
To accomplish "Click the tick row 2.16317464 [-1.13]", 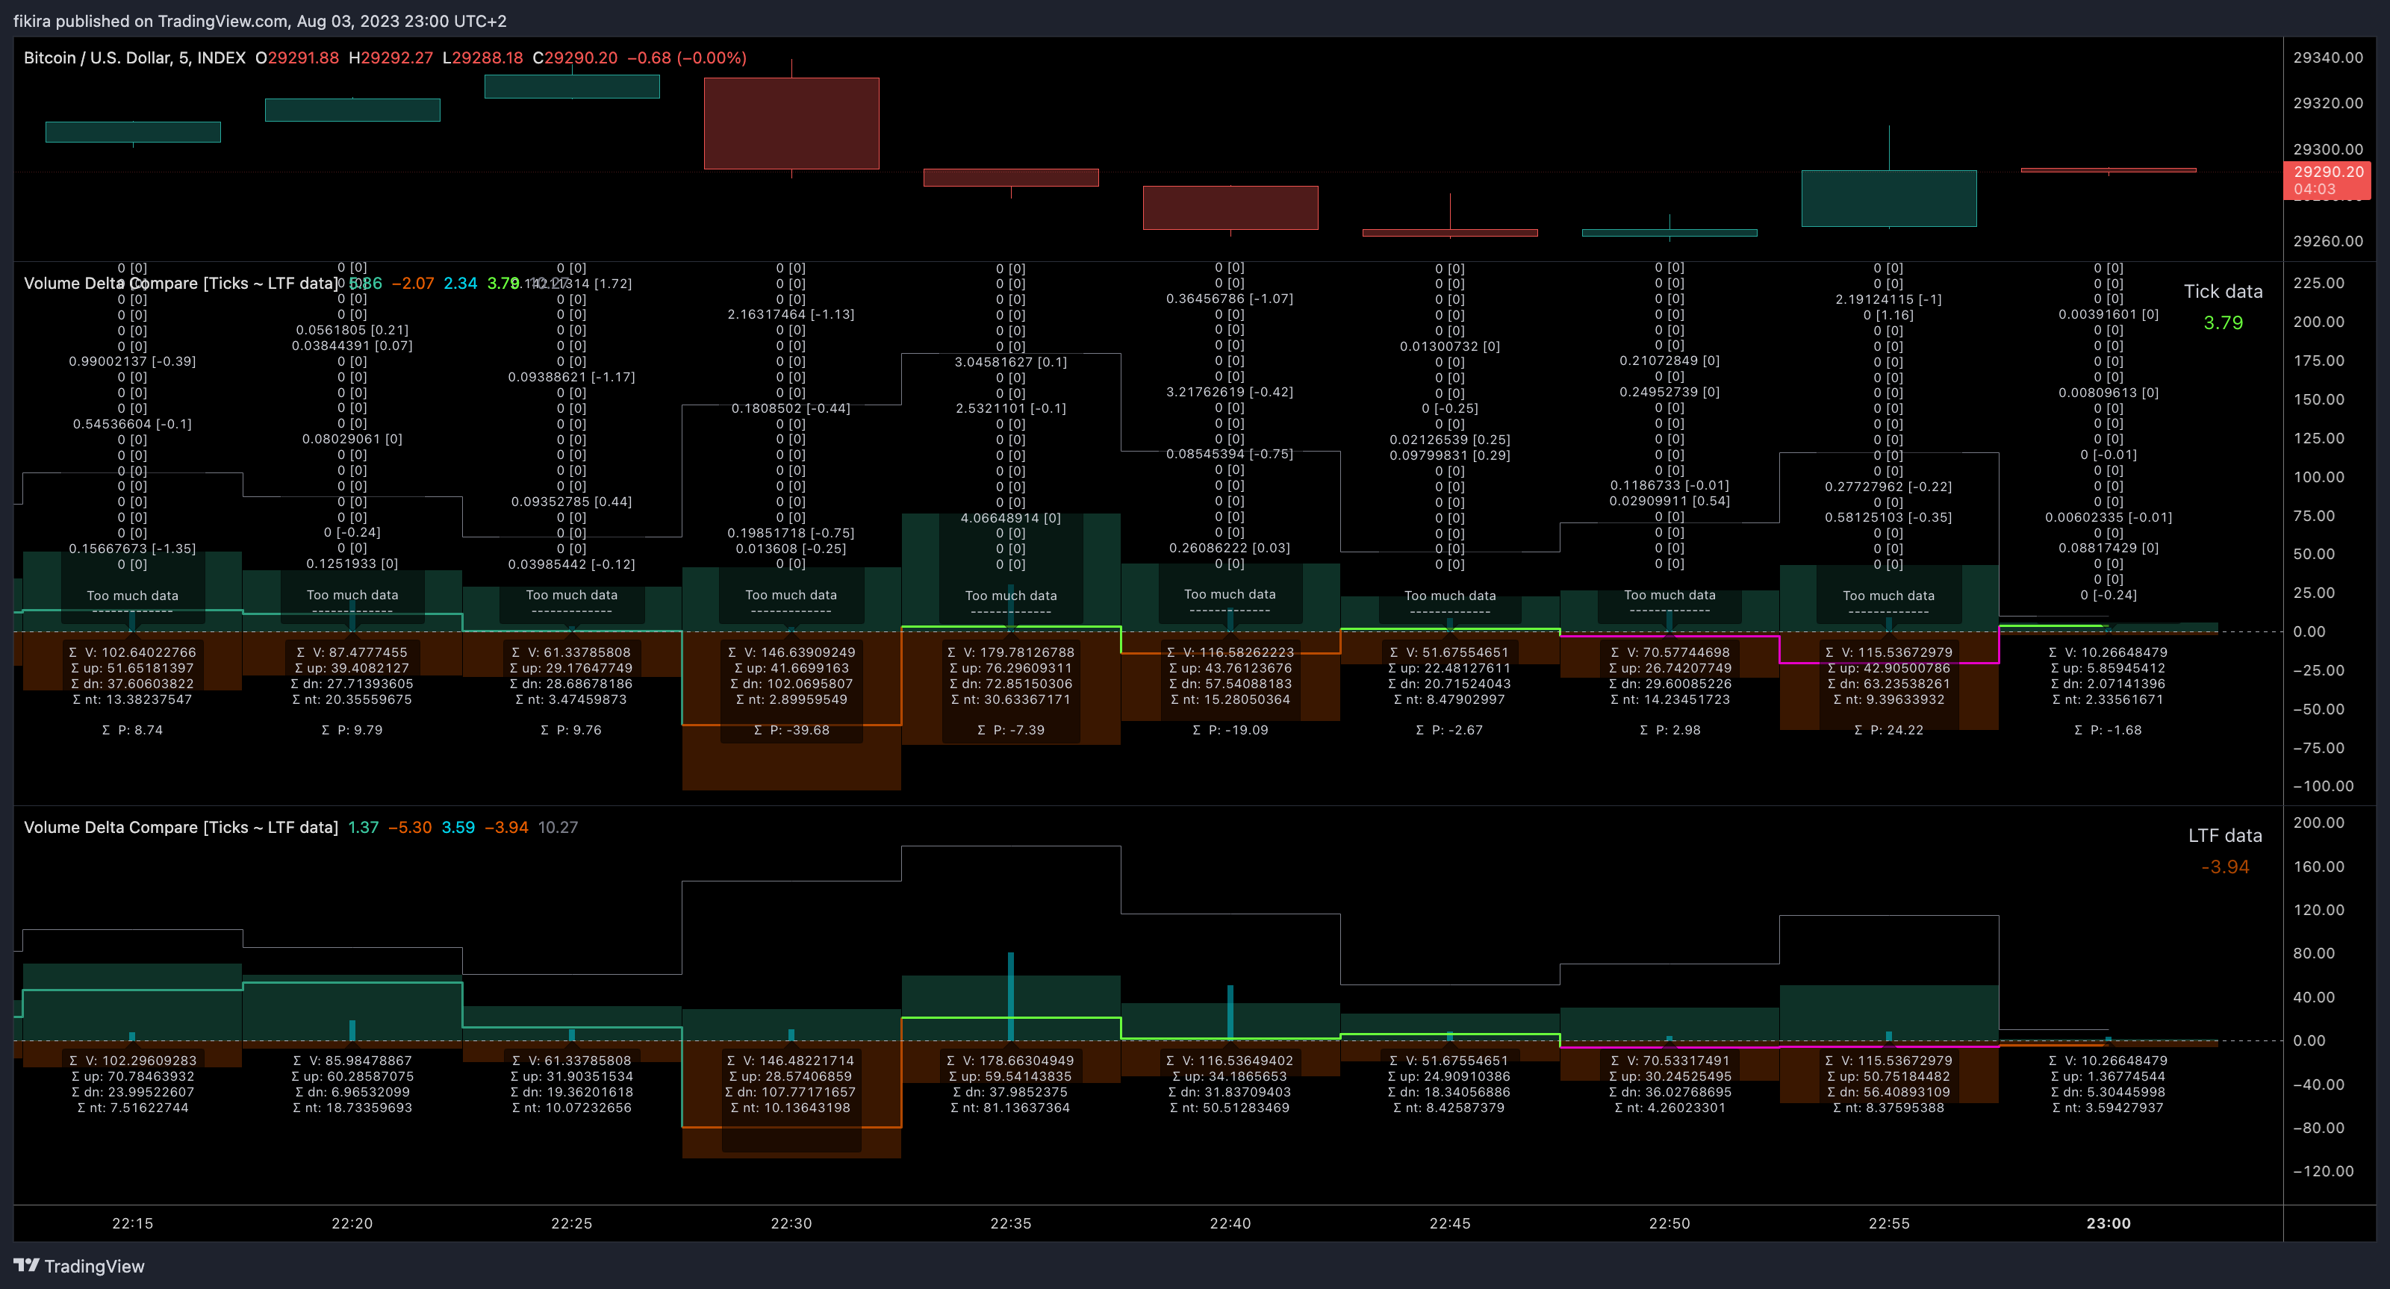I will coord(791,314).
